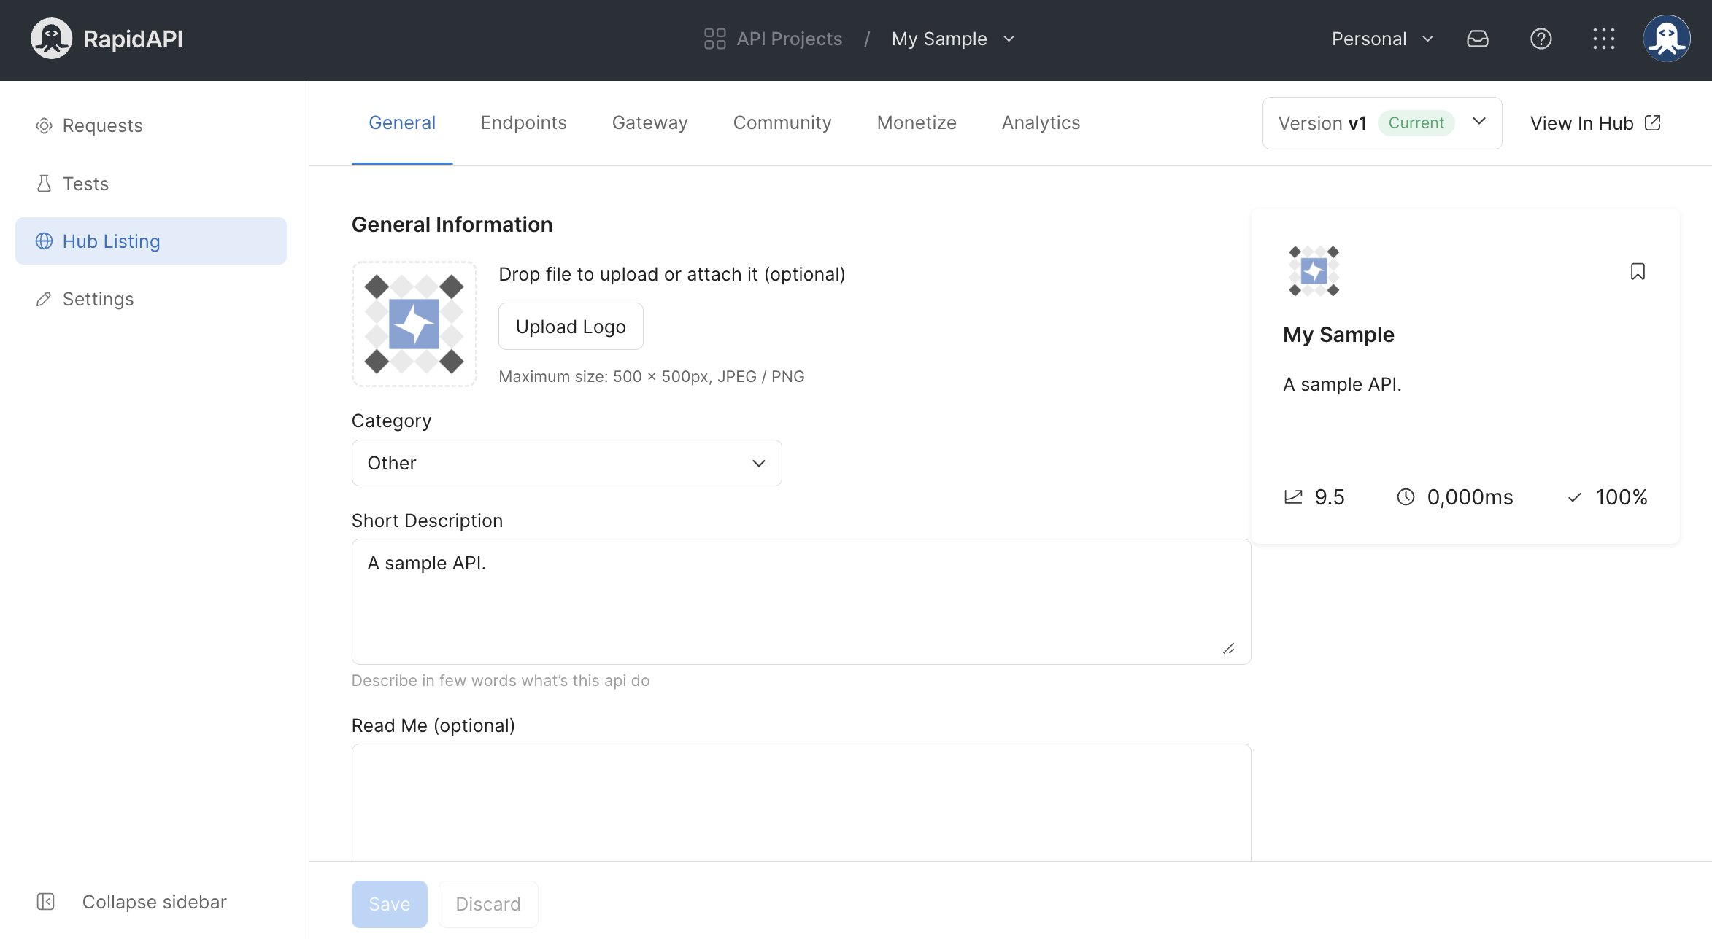Viewport: 1712px width, 939px height.
Task: Click the My Sample title on preview card
Action: [x=1338, y=335]
